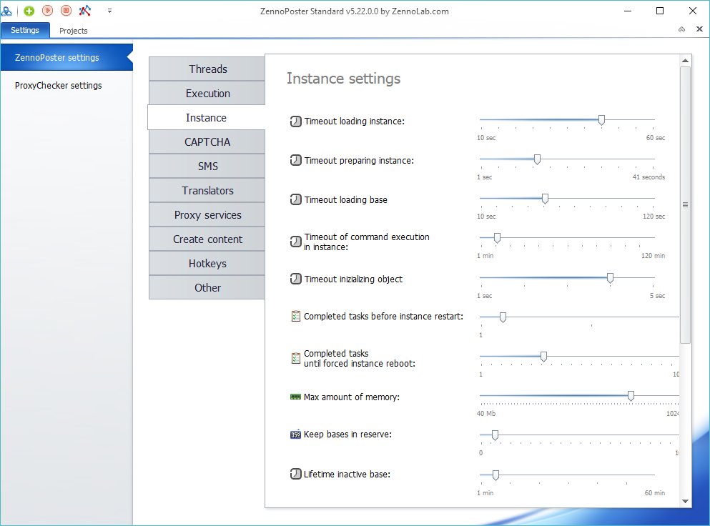Image resolution: width=710 pixels, height=526 pixels.
Task: Click clock icon beside Lifetime inactive base
Action: [296, 474]
